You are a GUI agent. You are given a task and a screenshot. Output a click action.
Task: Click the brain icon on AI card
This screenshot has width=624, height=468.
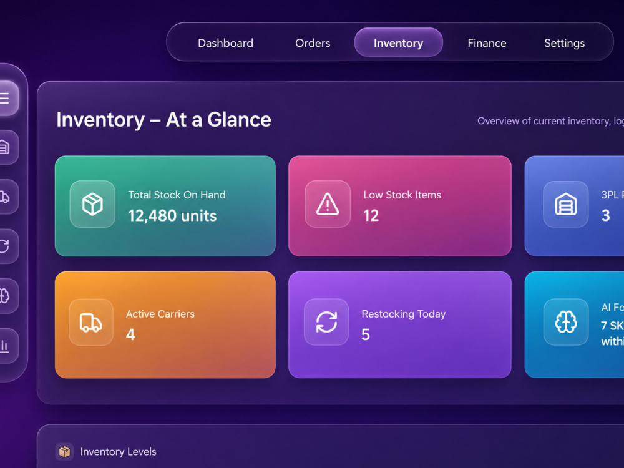(566, 322)
